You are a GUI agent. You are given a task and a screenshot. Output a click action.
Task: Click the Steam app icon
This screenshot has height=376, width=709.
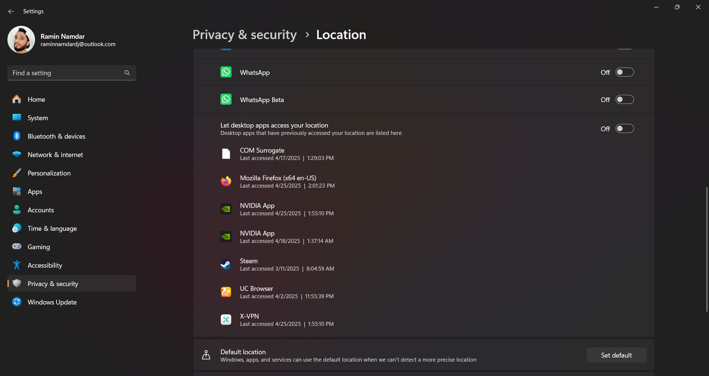pyautogui.click(x=226, y=264)
